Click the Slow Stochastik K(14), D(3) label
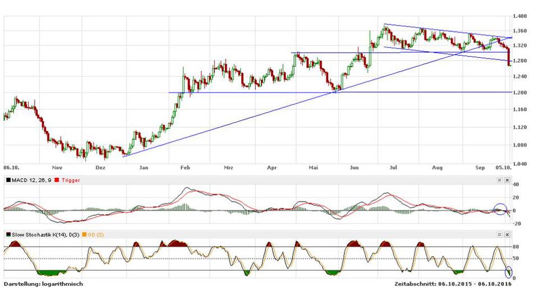The image size is (533, 300). point(46,234)
